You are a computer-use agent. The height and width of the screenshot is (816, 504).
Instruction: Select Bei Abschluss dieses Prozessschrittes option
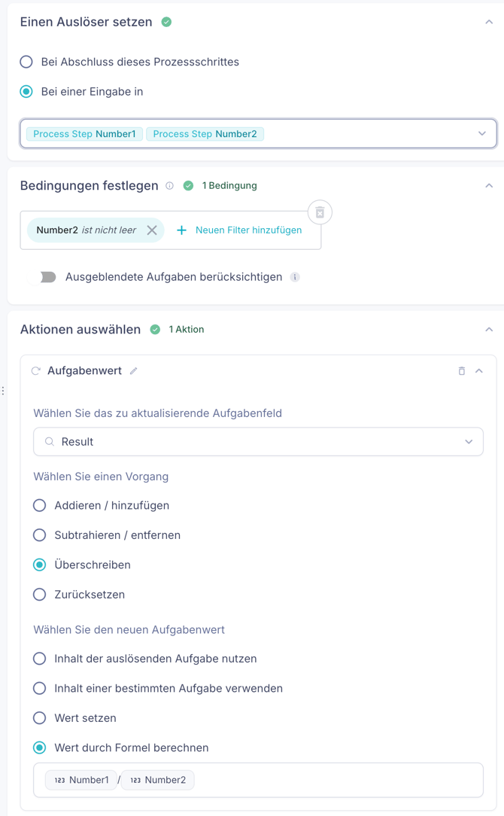(x=26, y=62)
